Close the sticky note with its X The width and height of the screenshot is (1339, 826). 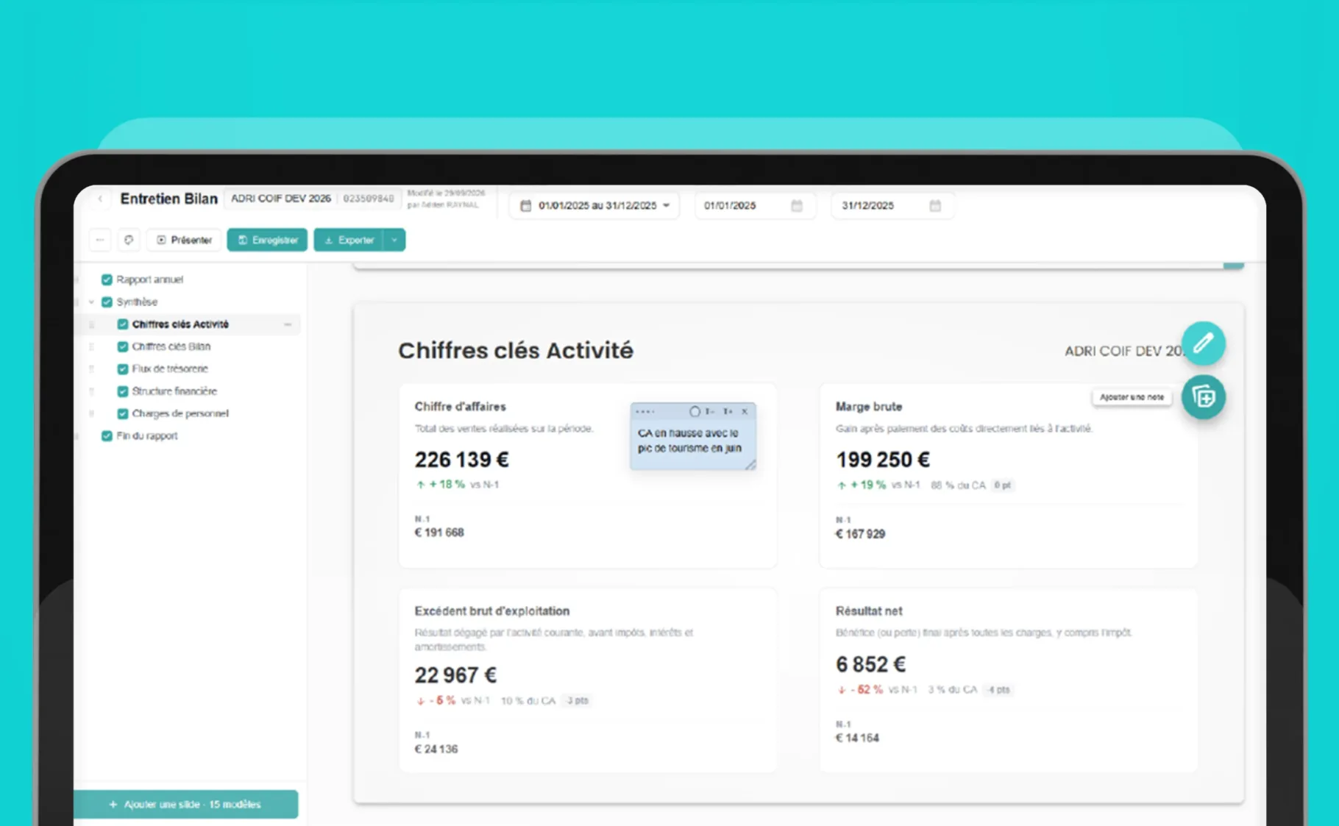(x=745, y=412)
